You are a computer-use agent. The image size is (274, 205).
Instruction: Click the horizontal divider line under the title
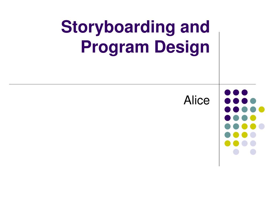click(x=132, y=84)
